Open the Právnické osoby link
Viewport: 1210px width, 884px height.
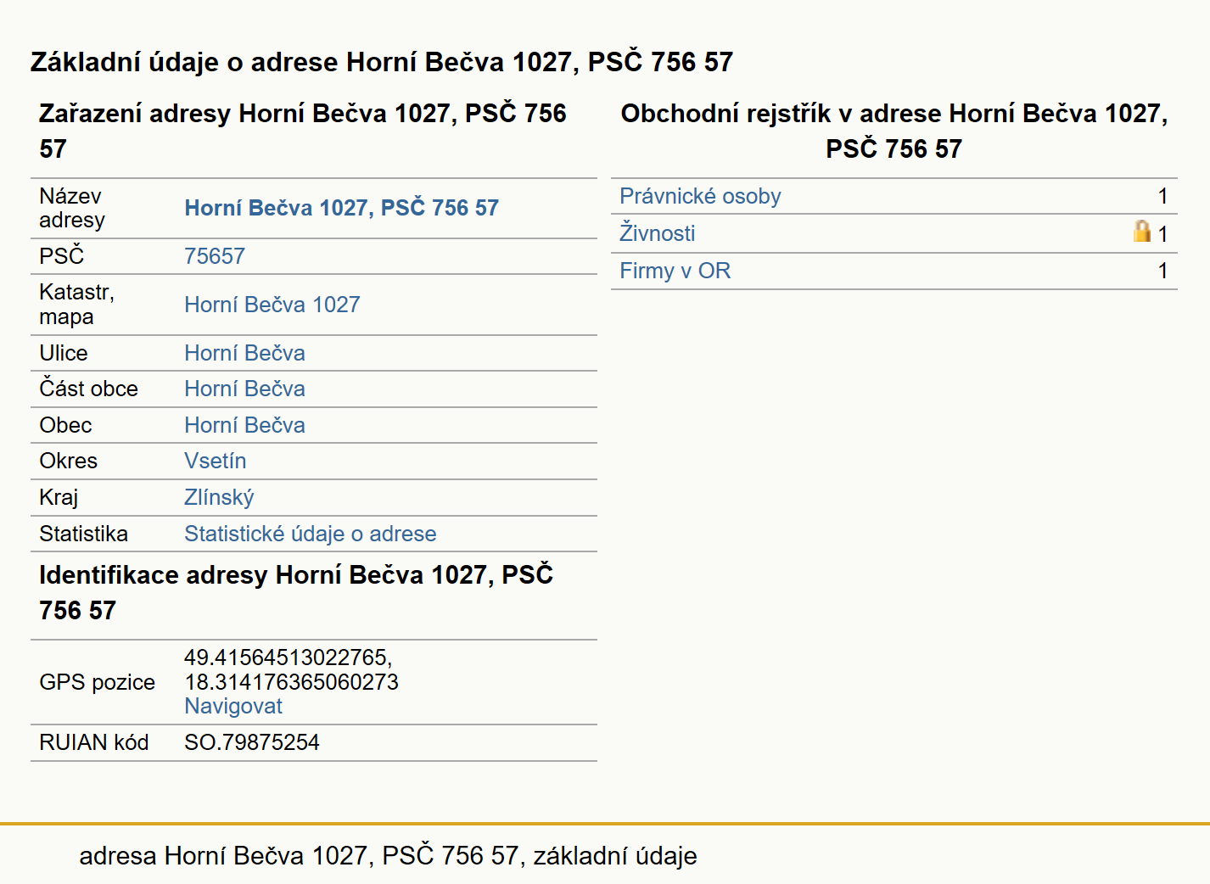700,196
